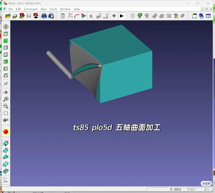Select the isometric cube view icon
215x193 pixels.
click(6, 75)
